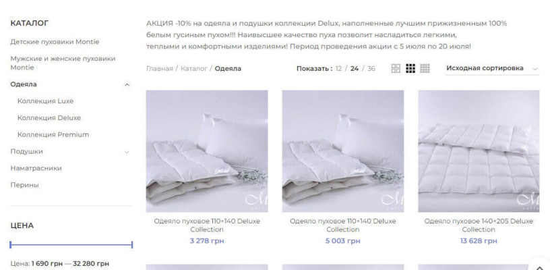This screenshot has width=550, height=270.
Task: Select three-column grid view icon
Action: tap(410, 68)
